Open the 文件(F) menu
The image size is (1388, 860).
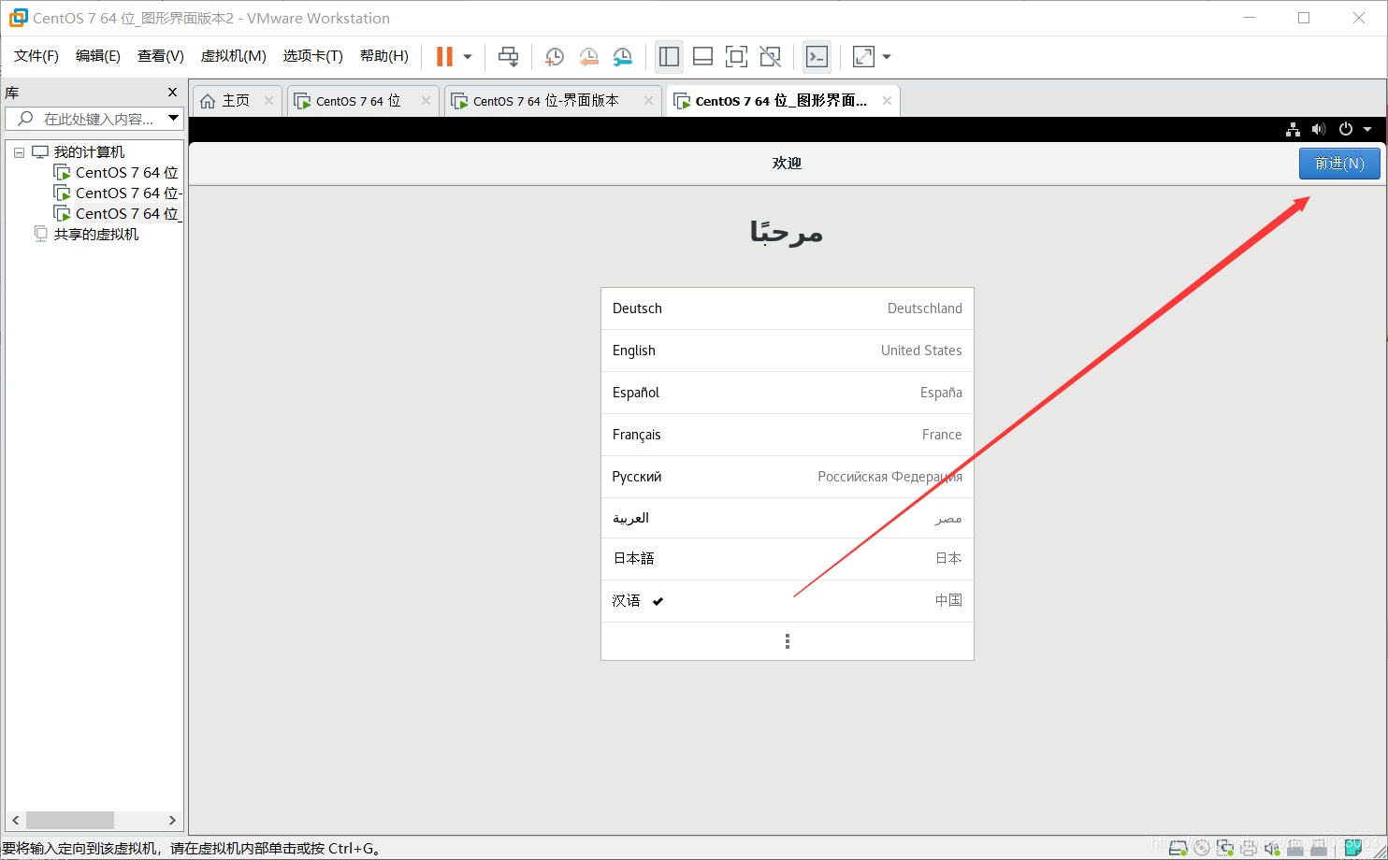(36, 56)
